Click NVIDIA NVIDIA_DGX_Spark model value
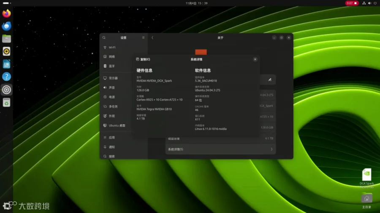This screenshot has height=213, width=380. coord(154,81)
